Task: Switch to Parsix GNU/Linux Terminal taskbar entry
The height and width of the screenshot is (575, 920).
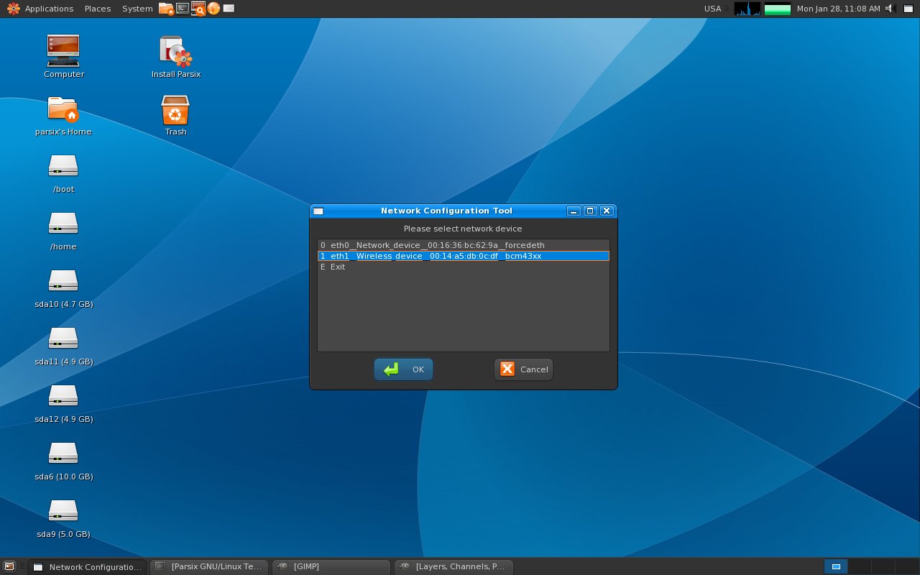Action: [209, 566]
